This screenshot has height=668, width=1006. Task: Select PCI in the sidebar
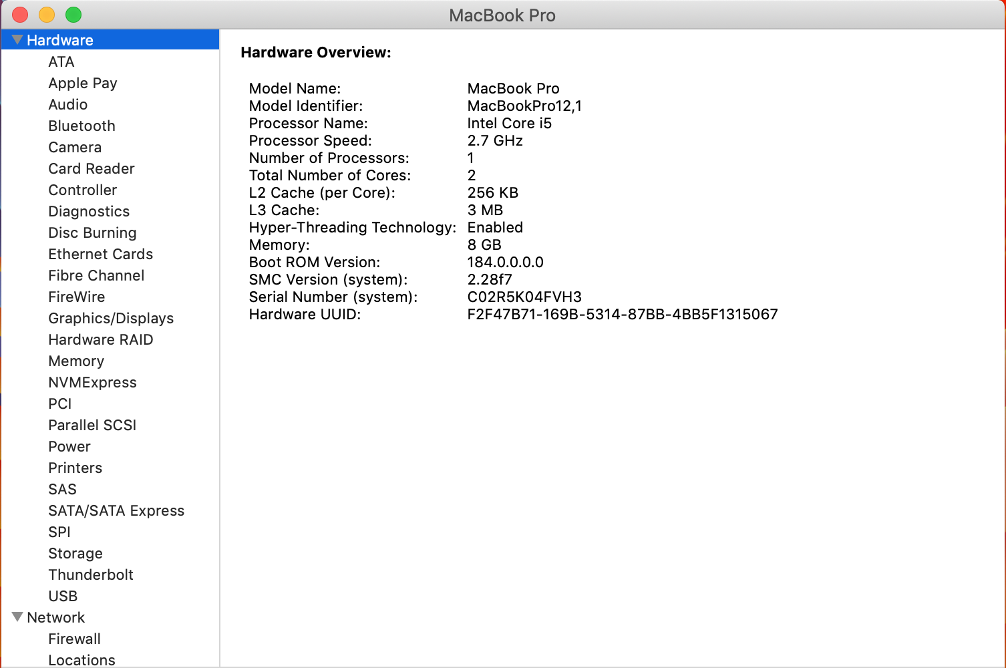[60, 403]
